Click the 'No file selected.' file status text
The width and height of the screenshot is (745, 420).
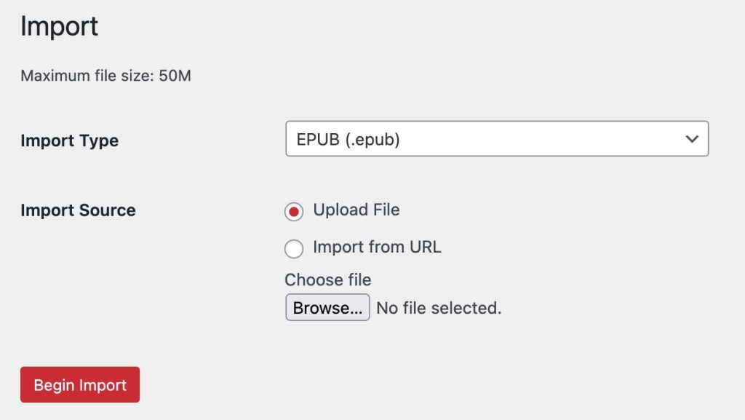click(439, 308)
